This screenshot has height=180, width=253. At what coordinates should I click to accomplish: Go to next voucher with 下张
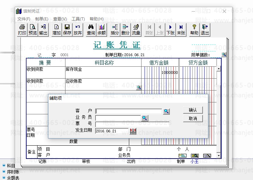[x=170, y=30]
